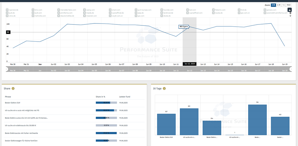The width and height of the screenshot is (298, 146).
Task: Toggle the xpeng.com legend checkbox
Action: pyautogui.click(x=84, y=10)
